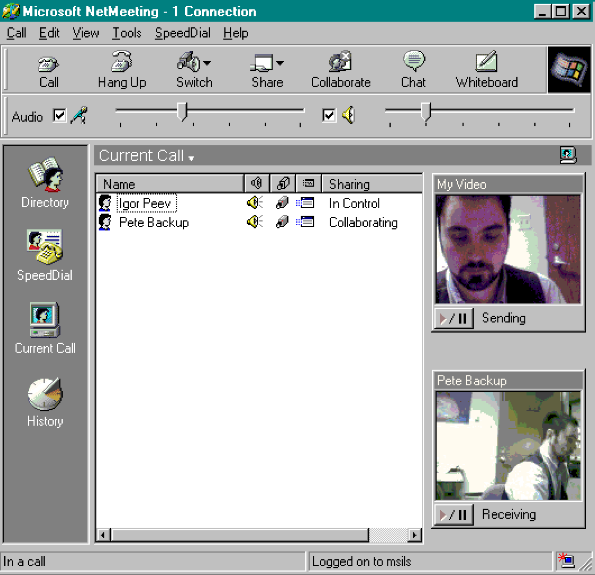
Task: Open the Edit menu
Action: click(49, 33)
